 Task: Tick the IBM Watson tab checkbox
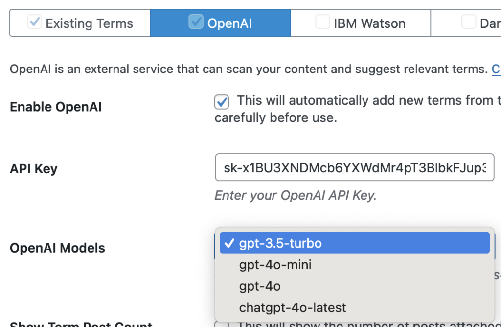323,22
